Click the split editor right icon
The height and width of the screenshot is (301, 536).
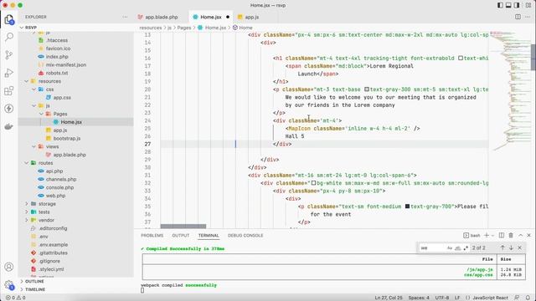coord(518,17)
